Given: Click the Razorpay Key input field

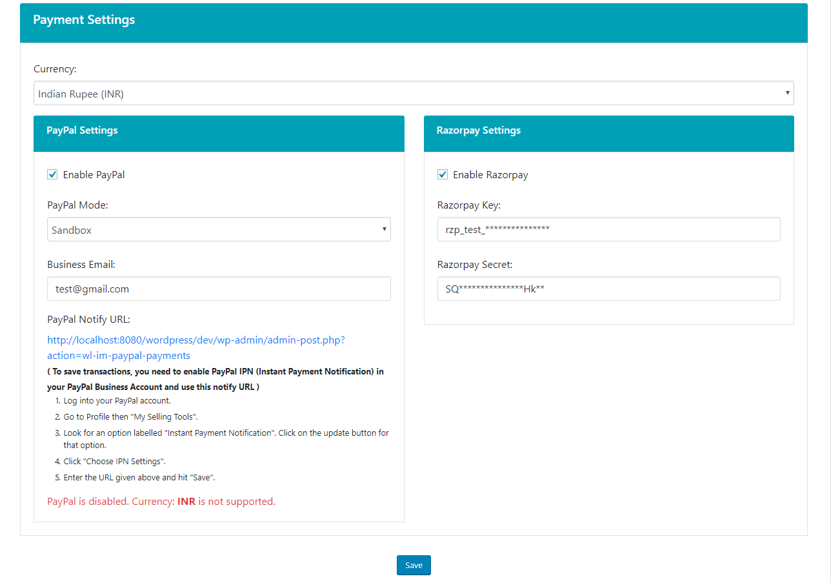Looking at the screenshot, I should coord(609,229).
